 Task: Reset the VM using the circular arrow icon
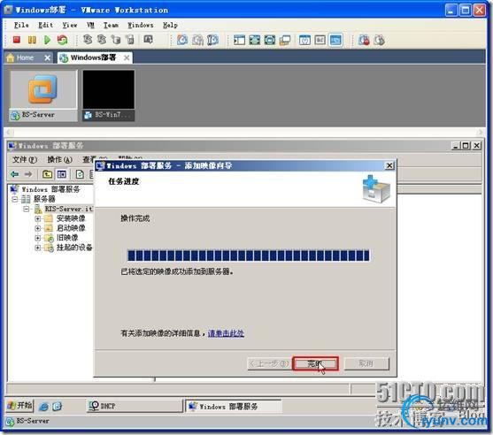coord(62,40)
